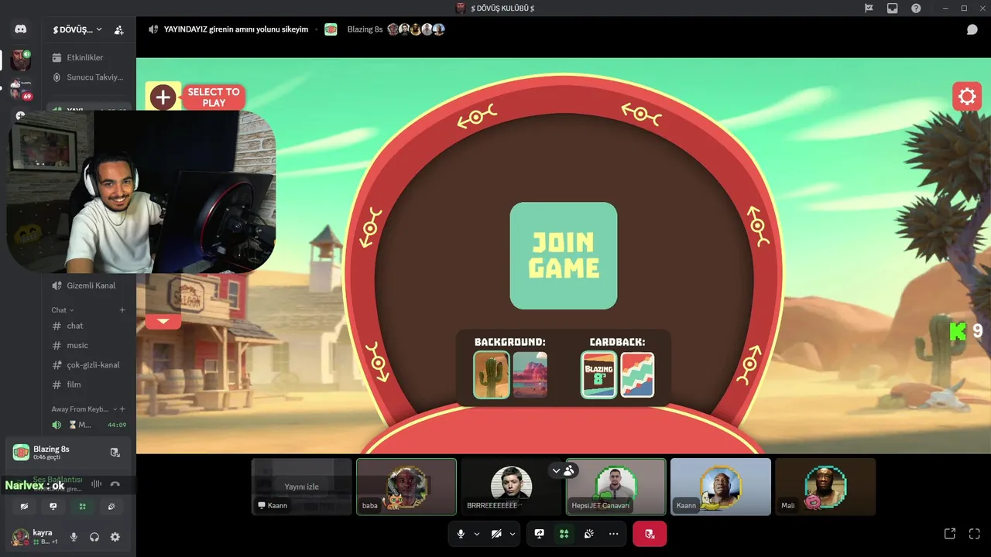Select the Blazing 8s cardback
Viewport: 991px width, 557px height.
[599, 375]
